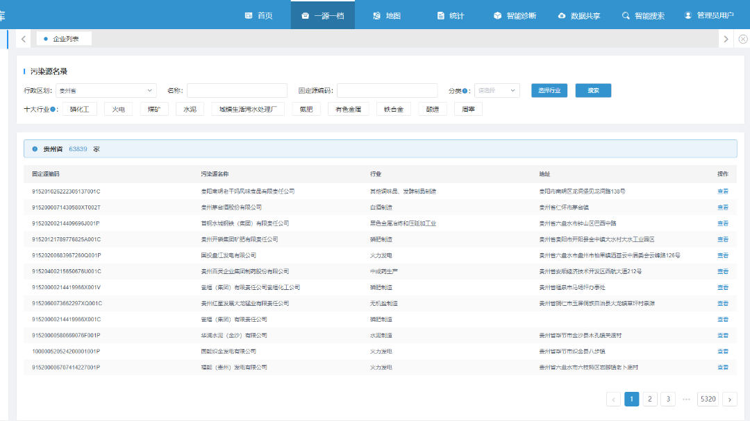The image size is (750, 421).
Task: View details of 首钢水城钢铁（集团）有限责任公司 via 查看
Action: click(723, 223)
